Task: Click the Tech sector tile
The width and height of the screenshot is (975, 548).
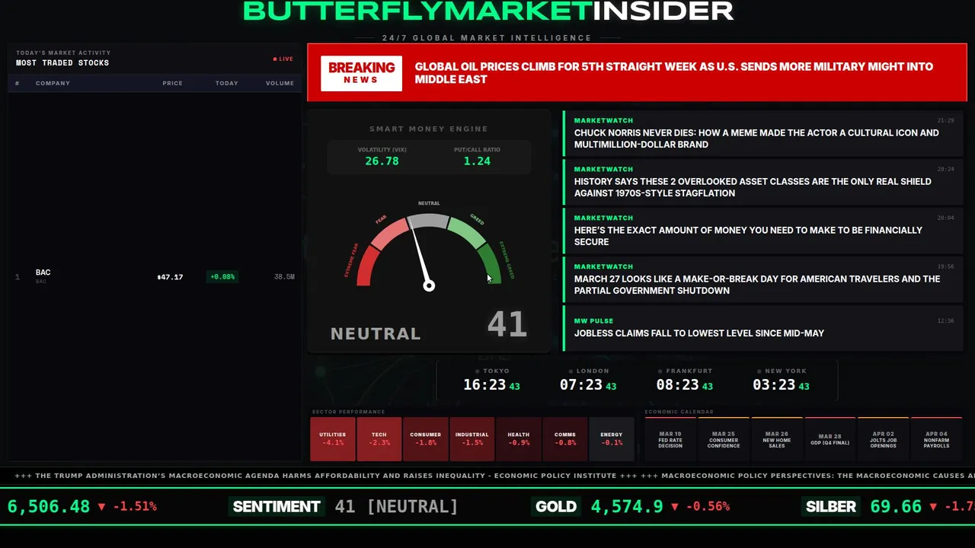Action: pos(379,438)
